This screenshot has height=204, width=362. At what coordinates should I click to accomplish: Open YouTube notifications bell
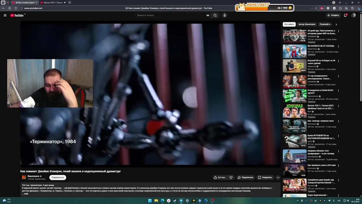click(345, 15)
